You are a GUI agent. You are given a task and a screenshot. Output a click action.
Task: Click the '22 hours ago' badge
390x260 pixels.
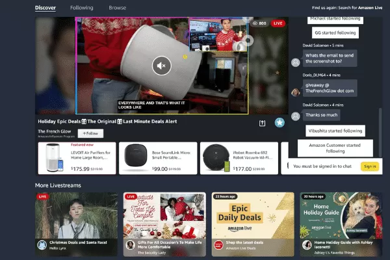pyautogui.click(x=226, y=196)
